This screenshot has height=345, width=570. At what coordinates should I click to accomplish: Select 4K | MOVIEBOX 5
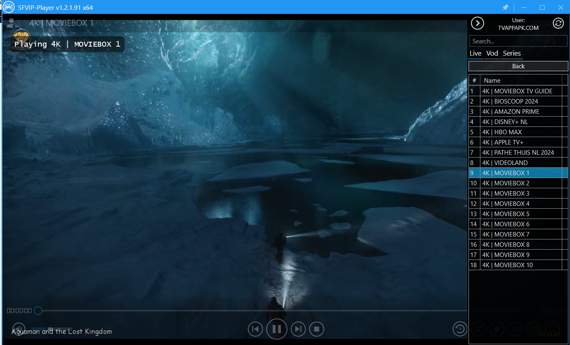[x=518, y=214]
